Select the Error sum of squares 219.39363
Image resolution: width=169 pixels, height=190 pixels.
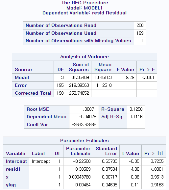(79, 85)
